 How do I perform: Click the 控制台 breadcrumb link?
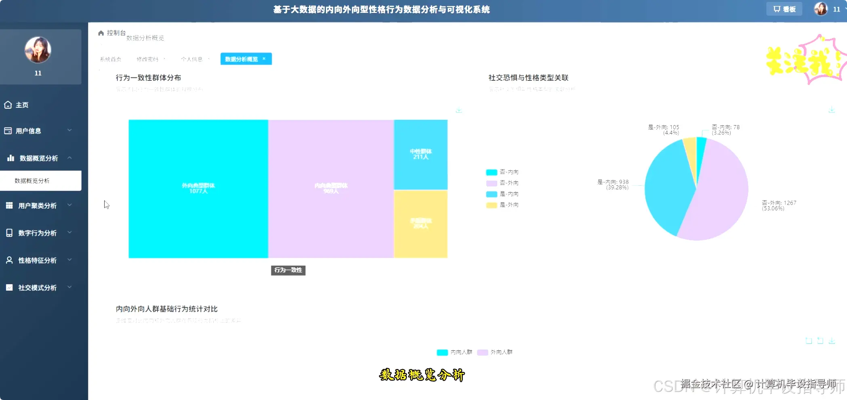tap(116, 33)
